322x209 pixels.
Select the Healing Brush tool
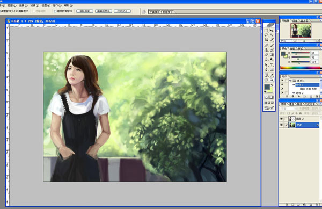point(266,46)
